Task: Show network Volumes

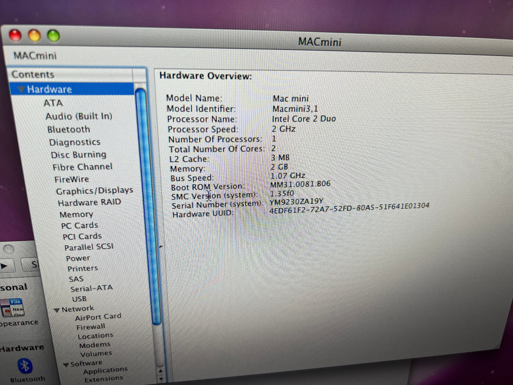Action: pyautogui.click(x=96, y=354)
